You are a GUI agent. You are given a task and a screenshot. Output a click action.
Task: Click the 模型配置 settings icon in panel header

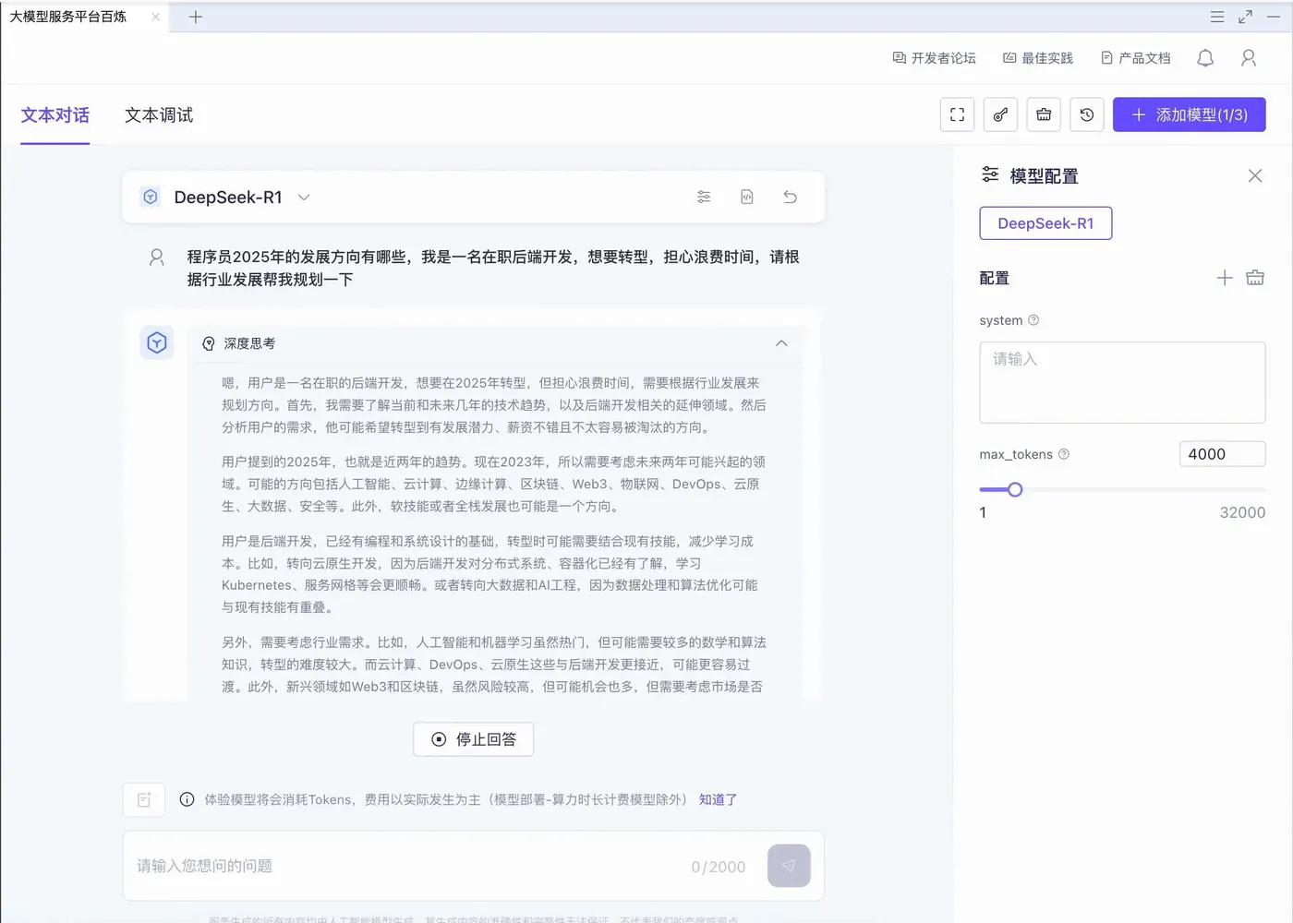tap(990, 174)
